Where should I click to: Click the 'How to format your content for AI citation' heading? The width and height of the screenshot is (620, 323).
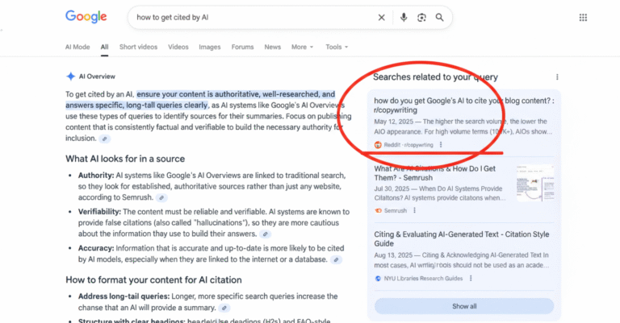pos(153,280)
